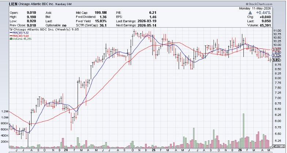The width and height of the screenshot is (287, 153).
Task: Select the red MA(30) 9.68 legend entry
Action: [19, 36]
